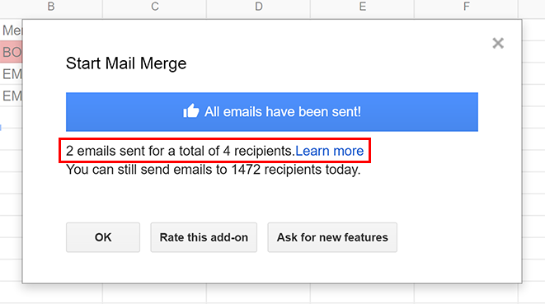Confirm with the OK button

103,237
